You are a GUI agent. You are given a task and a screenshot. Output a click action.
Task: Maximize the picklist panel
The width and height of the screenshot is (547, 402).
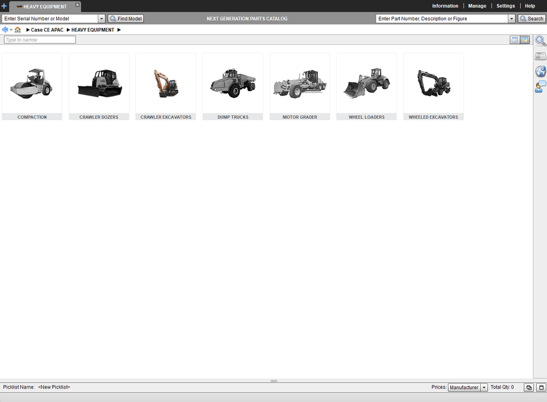pyautogui.click(x=540, y=388)
